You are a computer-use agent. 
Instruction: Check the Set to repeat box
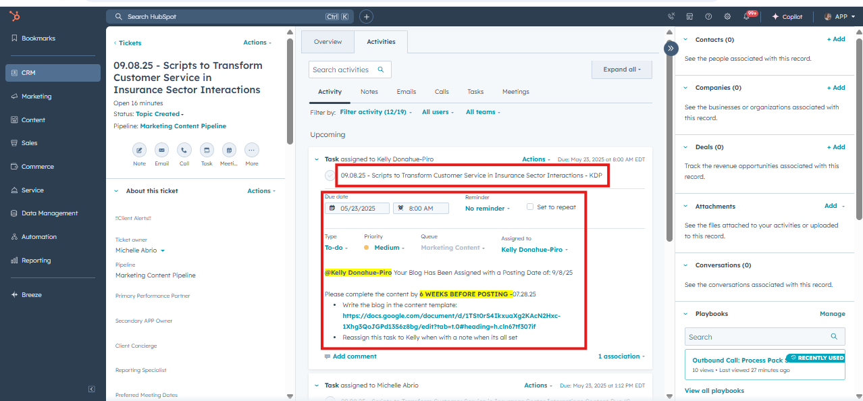pyautogui.click(x=530, y=207)
